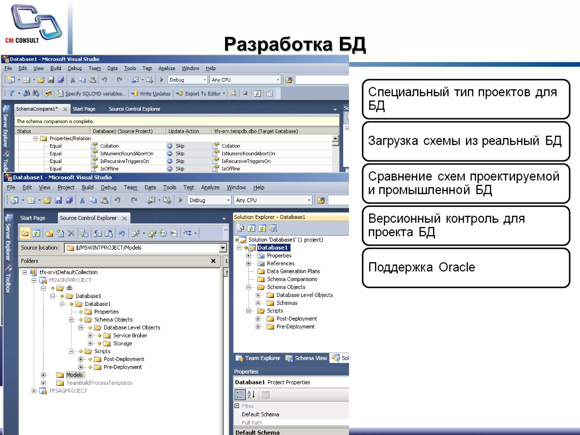
Task: Collapse Schema Objects node in Solution Explorer
Action: [248, 287]
